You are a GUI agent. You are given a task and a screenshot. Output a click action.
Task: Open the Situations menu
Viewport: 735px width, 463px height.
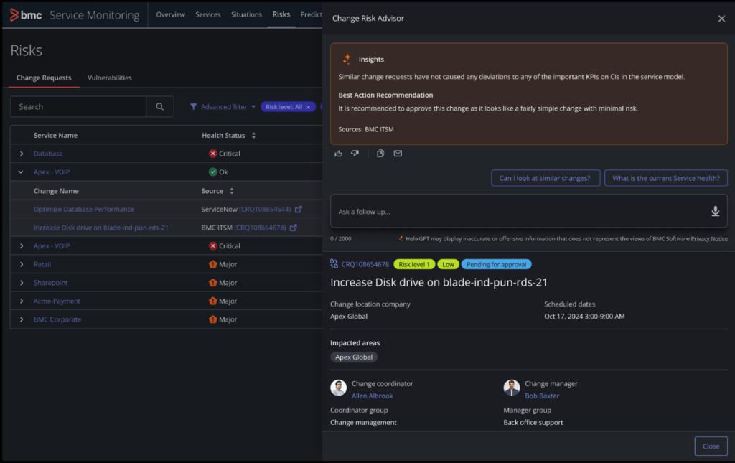(x=246, y=14)
